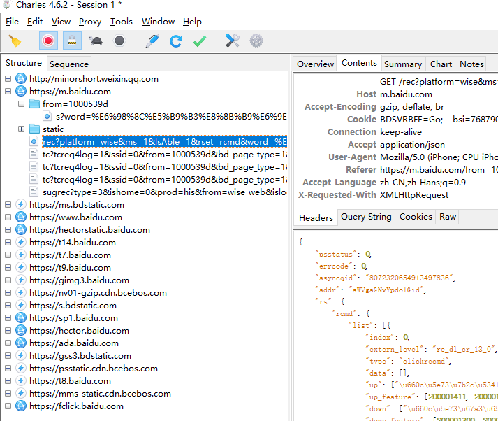Expand the hectorstatic.baidu.com node

[x=8, y=229]
